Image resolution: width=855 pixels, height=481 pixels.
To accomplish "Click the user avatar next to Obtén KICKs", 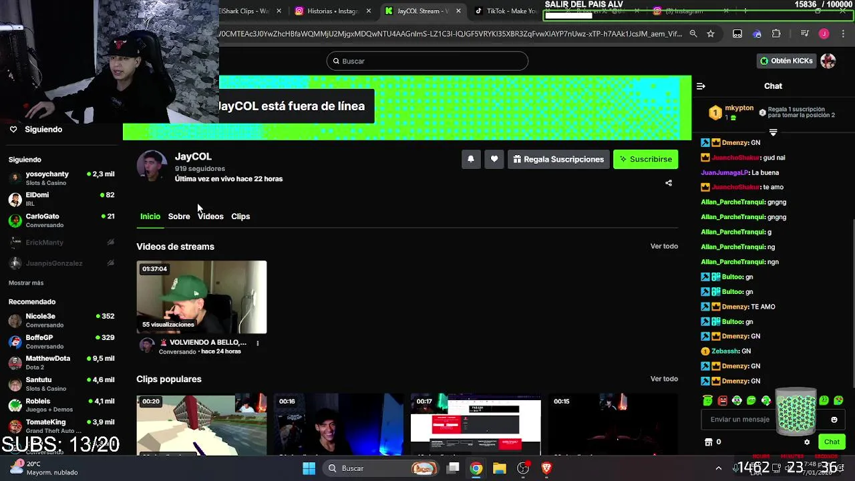I will 828,61.
